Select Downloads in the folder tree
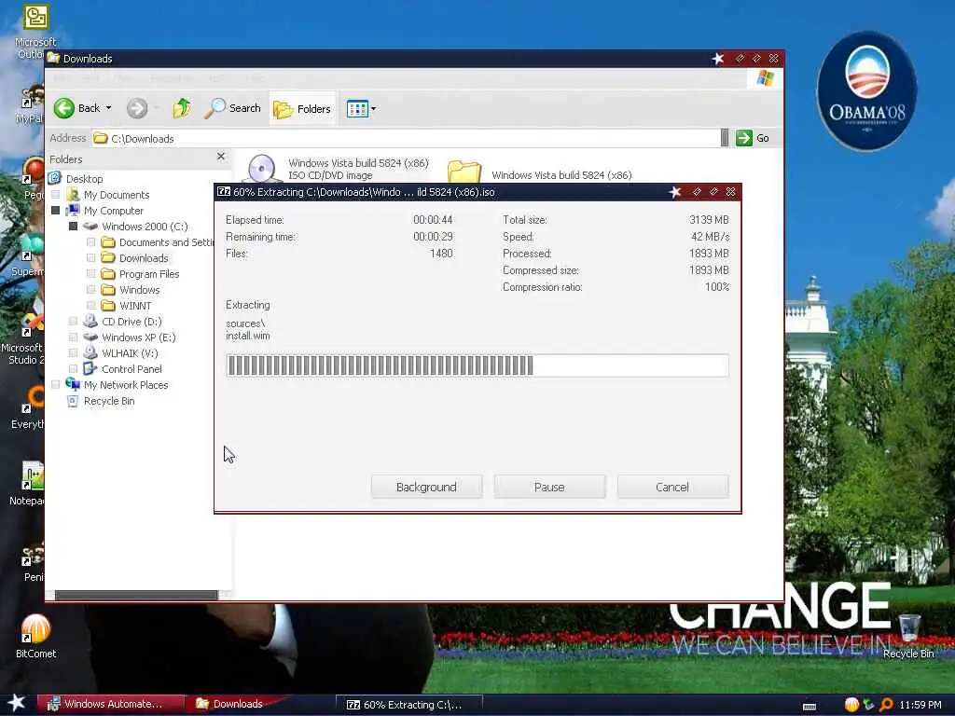Viewport: 955px width, 716px height. (x=144, y=258)
